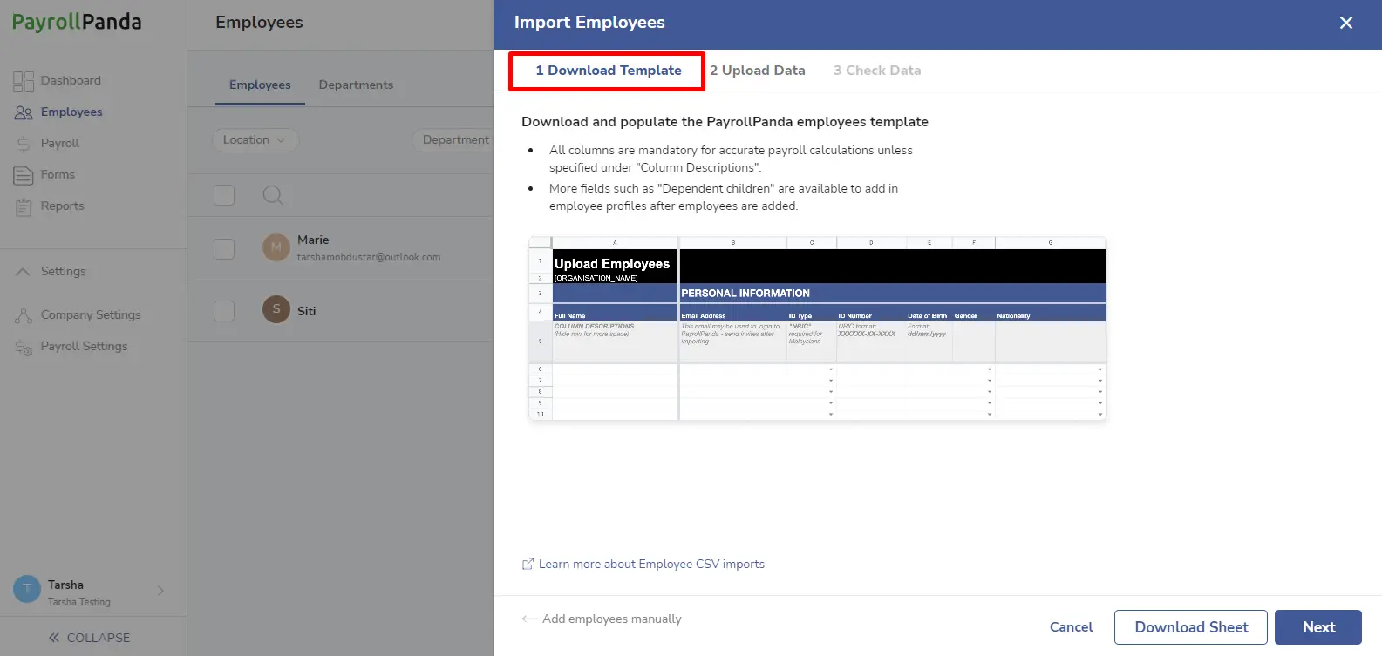The height and width of the screenshot is (656, 1382).
Task: Select the Forms document icon
Action: click(x=24, y=175)
